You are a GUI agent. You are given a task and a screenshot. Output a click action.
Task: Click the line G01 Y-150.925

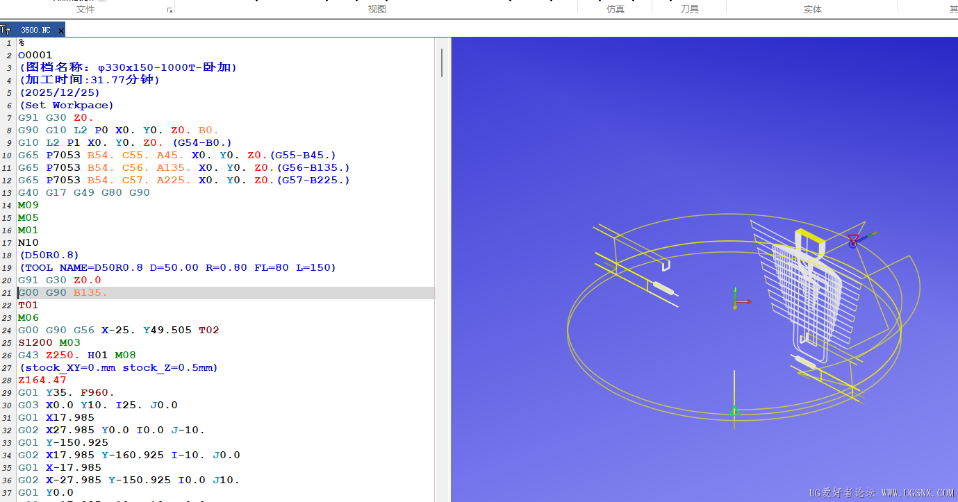[x=63, y=443]
